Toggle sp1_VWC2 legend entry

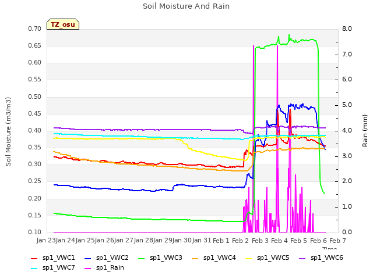(x=107, y=258)
